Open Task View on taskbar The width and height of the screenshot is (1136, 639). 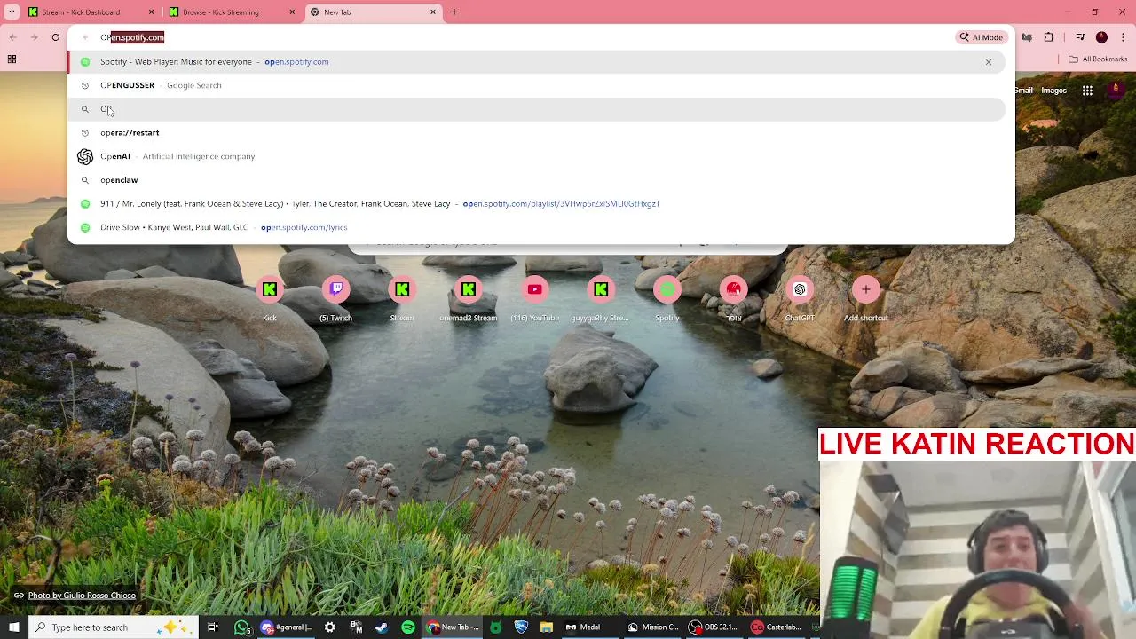213,627
